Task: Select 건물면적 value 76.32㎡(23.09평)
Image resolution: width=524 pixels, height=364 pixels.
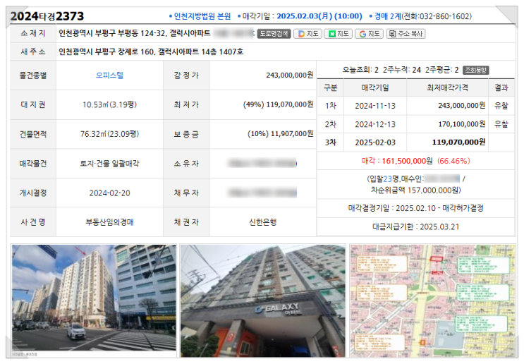Action: (x=109, y=134)
